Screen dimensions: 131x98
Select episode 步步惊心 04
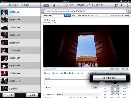(20, 35)
